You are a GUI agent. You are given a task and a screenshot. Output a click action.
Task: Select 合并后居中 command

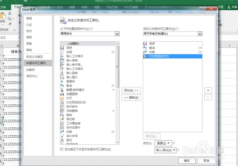tap(88, 128)
